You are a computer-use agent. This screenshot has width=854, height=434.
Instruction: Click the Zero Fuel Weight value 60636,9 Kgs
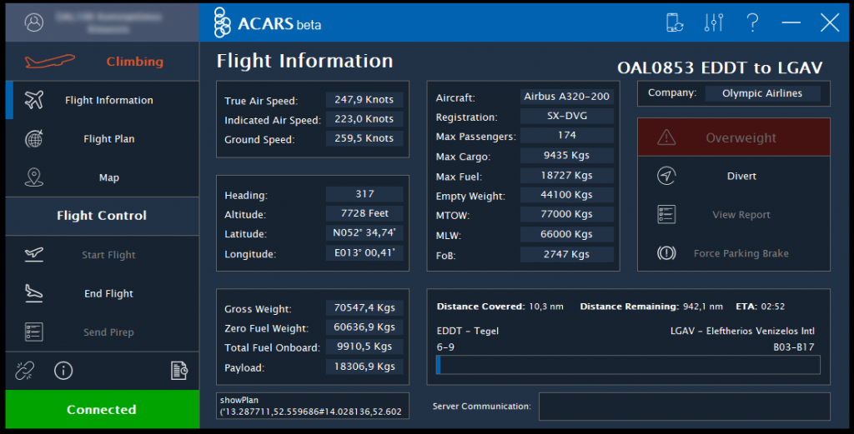coord(364,327)
